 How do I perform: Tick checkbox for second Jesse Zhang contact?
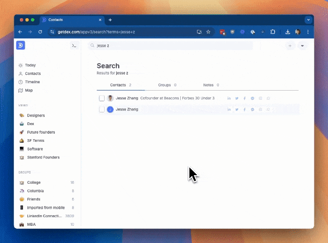coord(102,109)
